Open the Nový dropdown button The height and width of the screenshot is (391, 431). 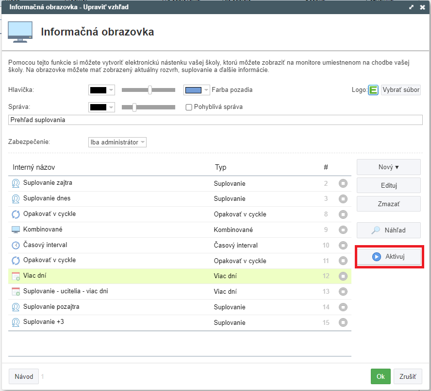(388, 167)
